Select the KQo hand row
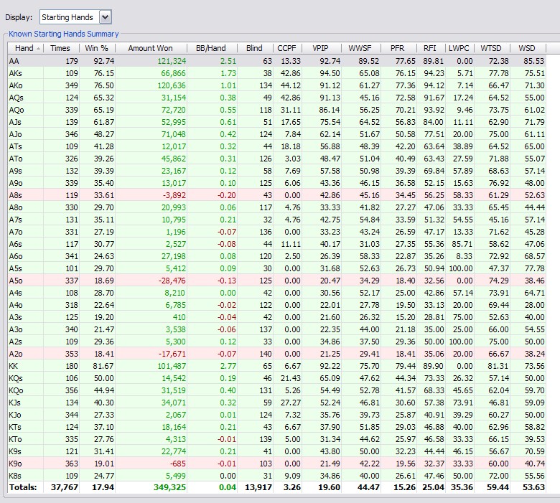Screen dimensions: 560x503 (277, 390)
